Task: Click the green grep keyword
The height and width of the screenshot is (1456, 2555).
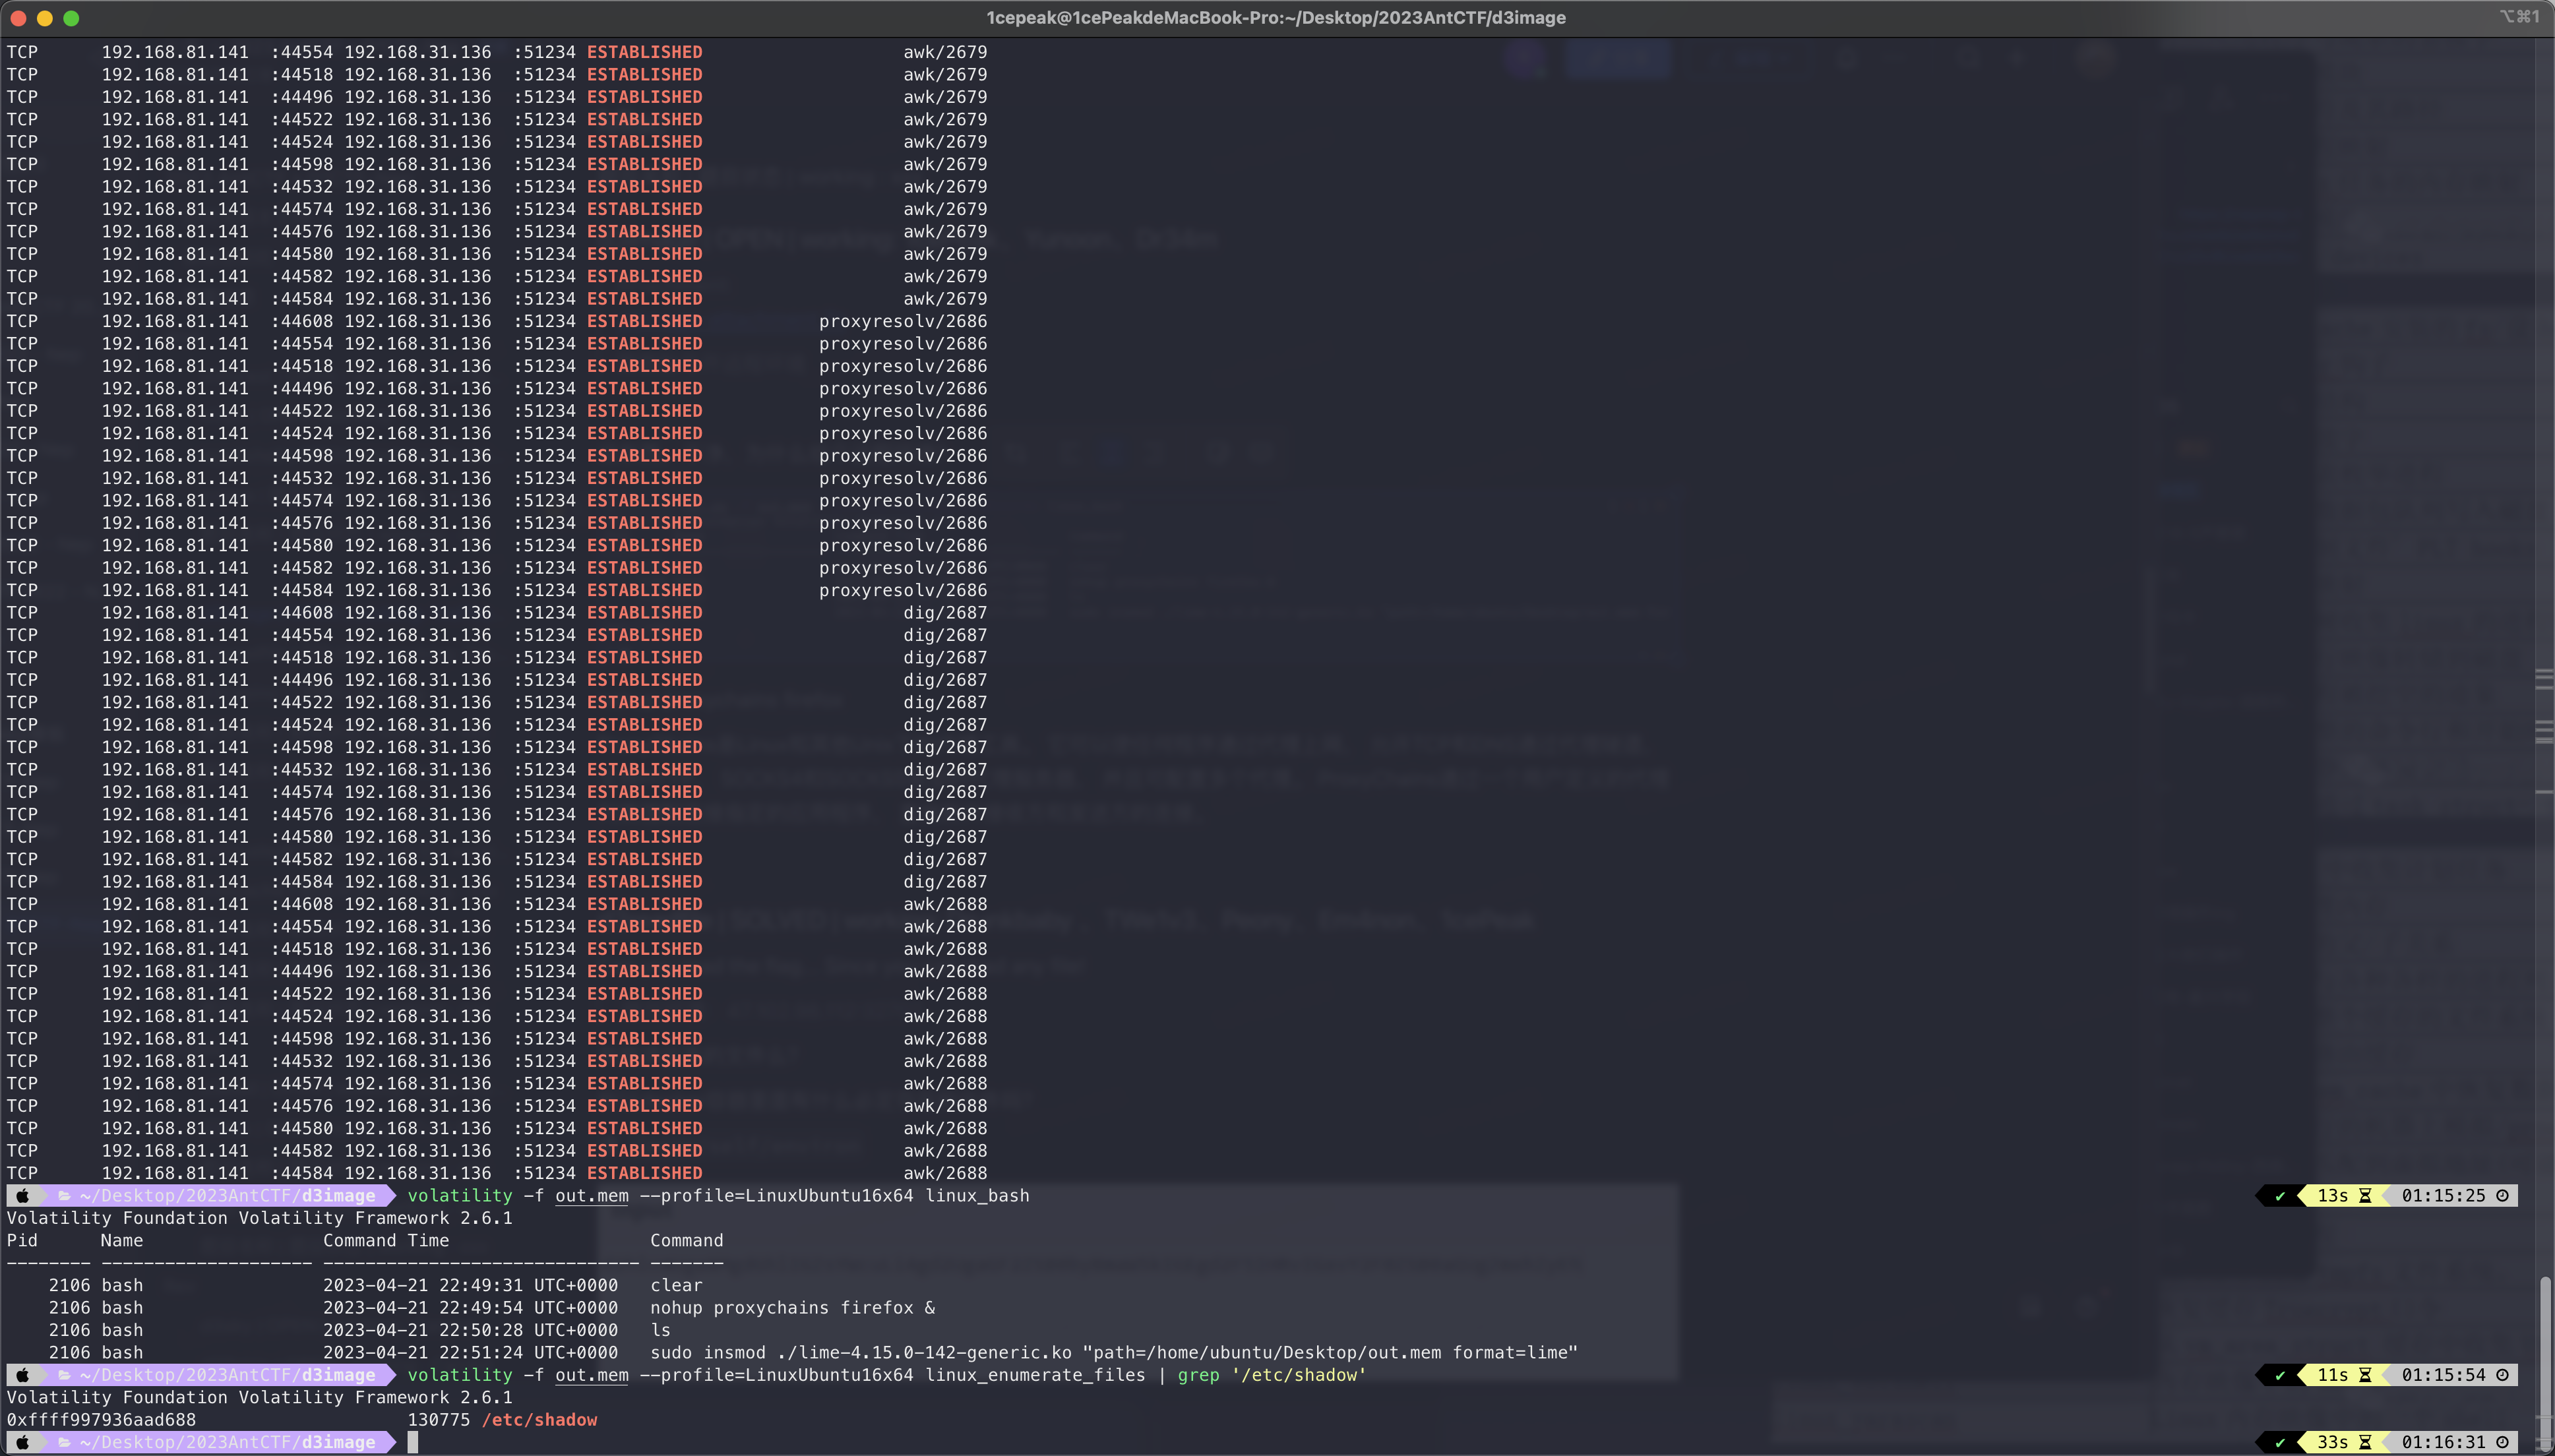Action: pyautogui.click(x=1198, y=1375)
